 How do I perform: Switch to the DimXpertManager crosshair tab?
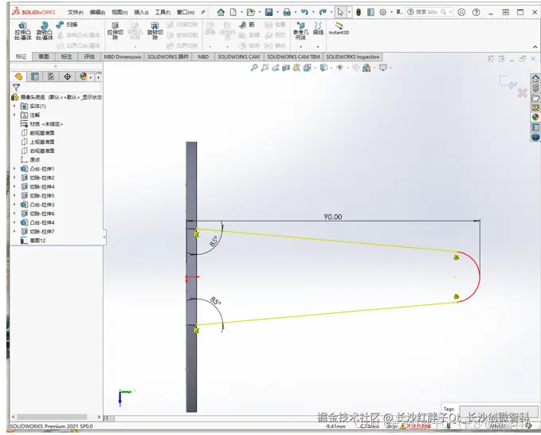point(67,76)
